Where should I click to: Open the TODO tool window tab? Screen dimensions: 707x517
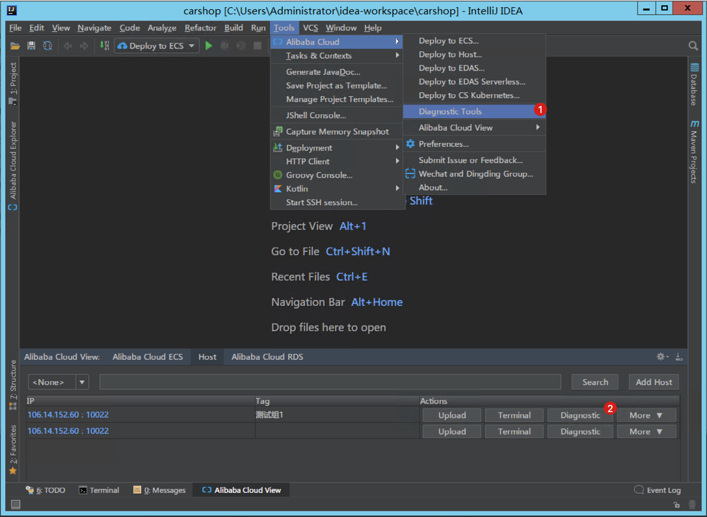pos(45,490)
